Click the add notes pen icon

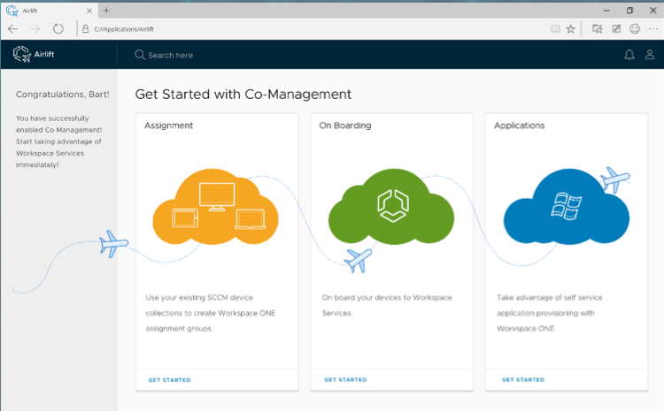[x=616, y=28]
